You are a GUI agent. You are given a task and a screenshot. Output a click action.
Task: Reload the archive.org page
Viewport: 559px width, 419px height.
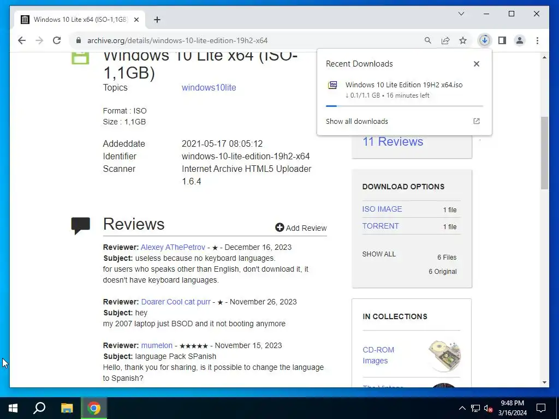tap(57, 40)
